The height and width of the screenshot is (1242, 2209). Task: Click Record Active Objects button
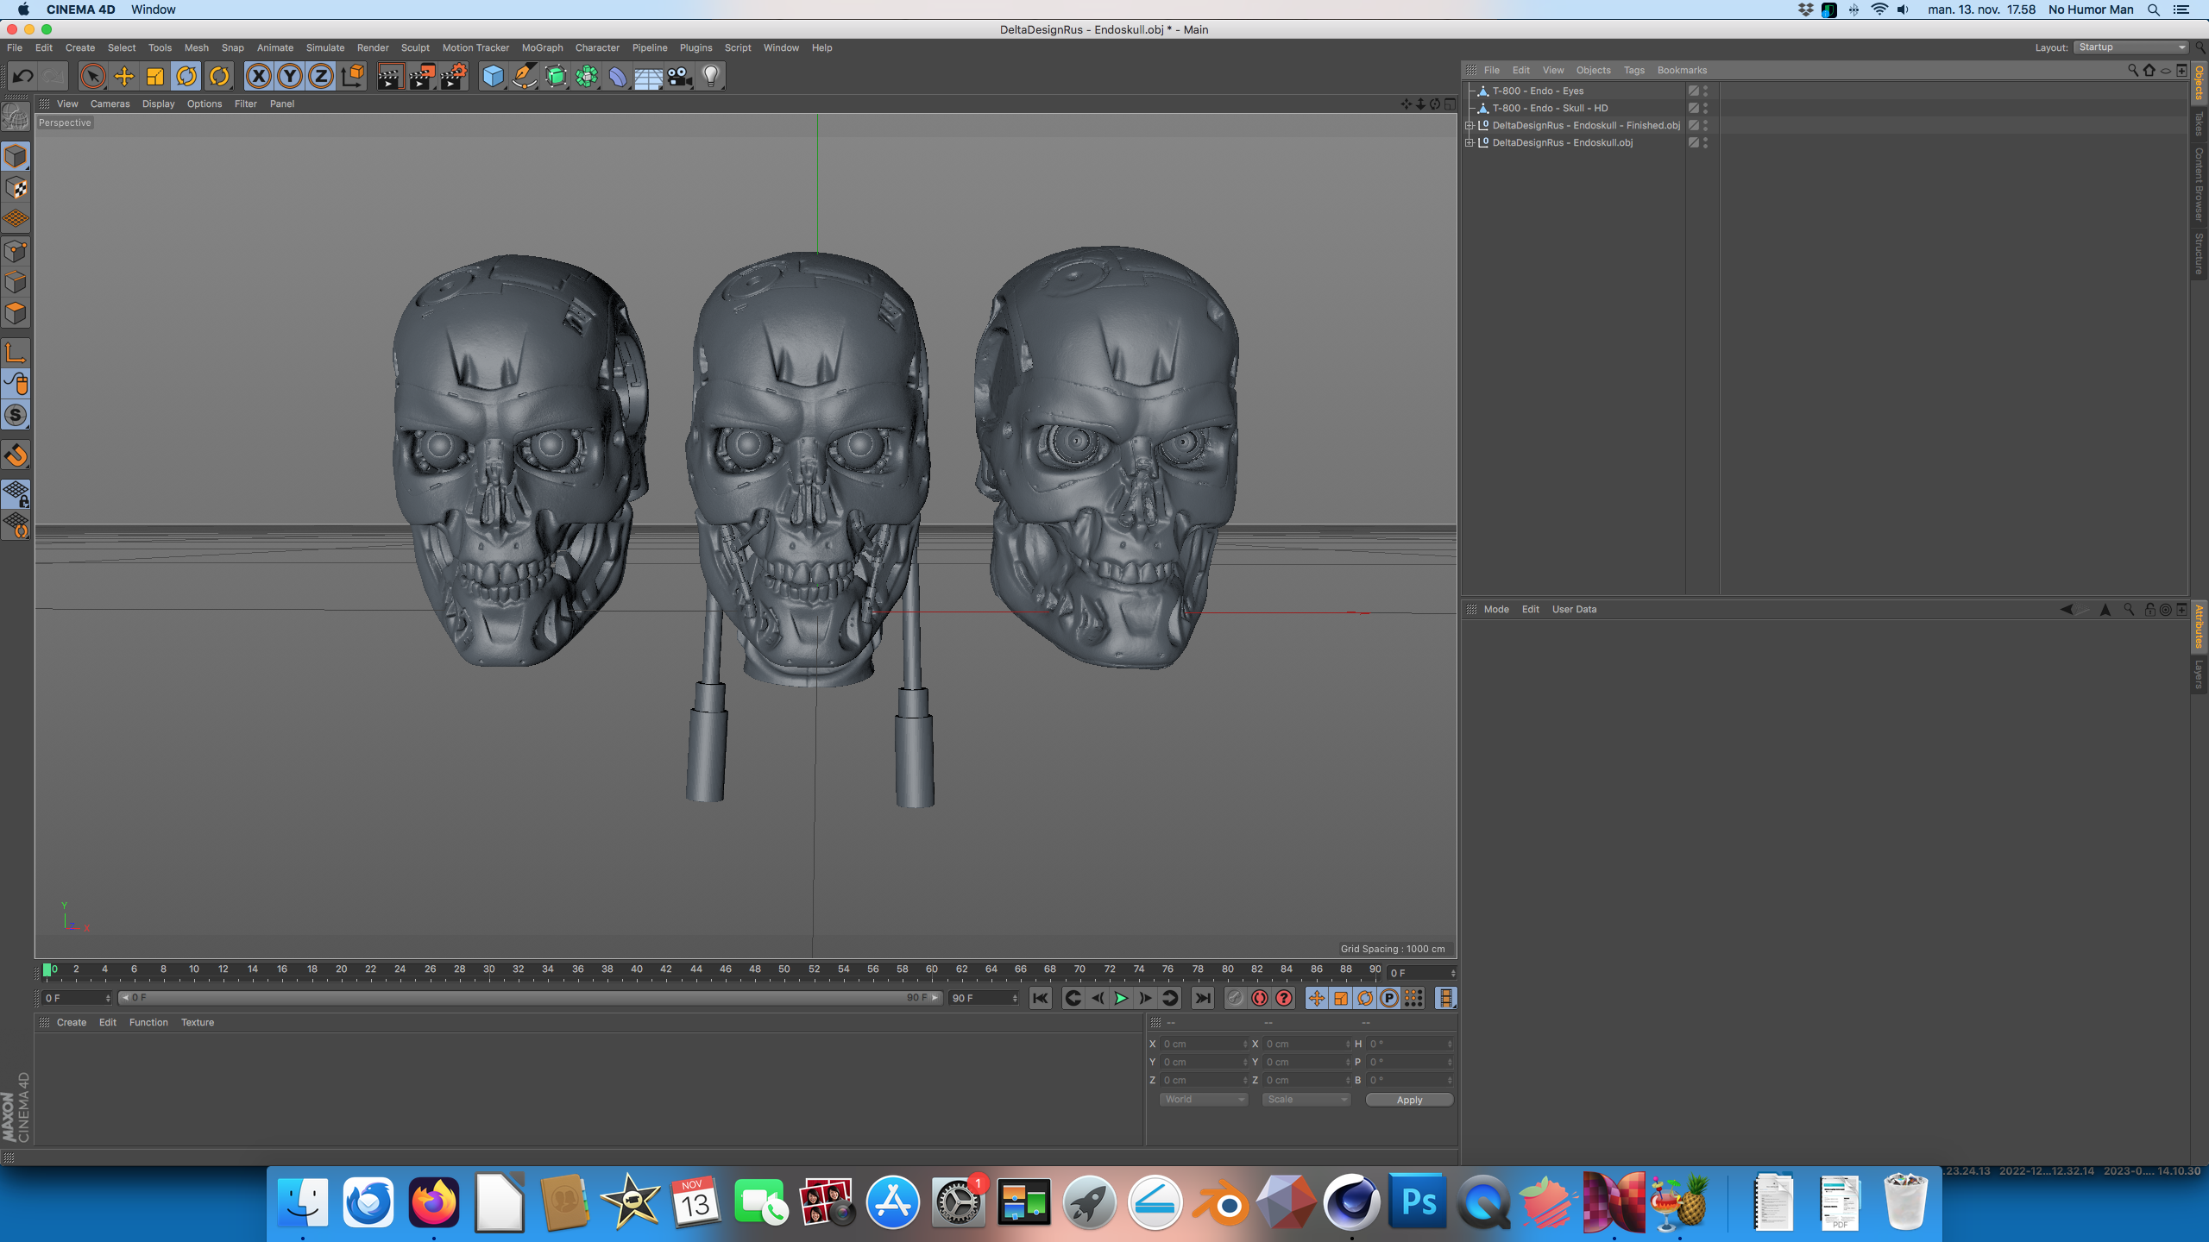[1235, 998]
